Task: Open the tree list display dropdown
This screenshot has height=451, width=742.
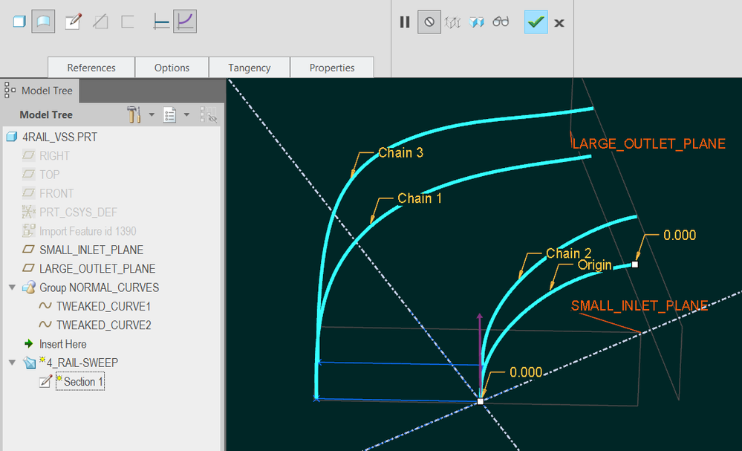Action: (186, 115)
